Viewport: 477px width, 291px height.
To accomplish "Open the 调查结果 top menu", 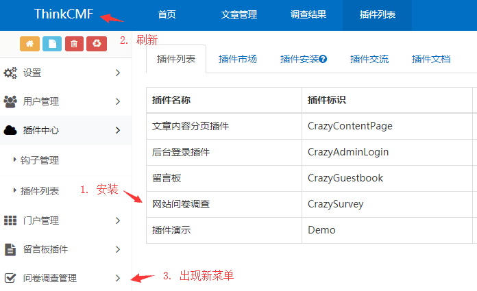I will 308,14.
